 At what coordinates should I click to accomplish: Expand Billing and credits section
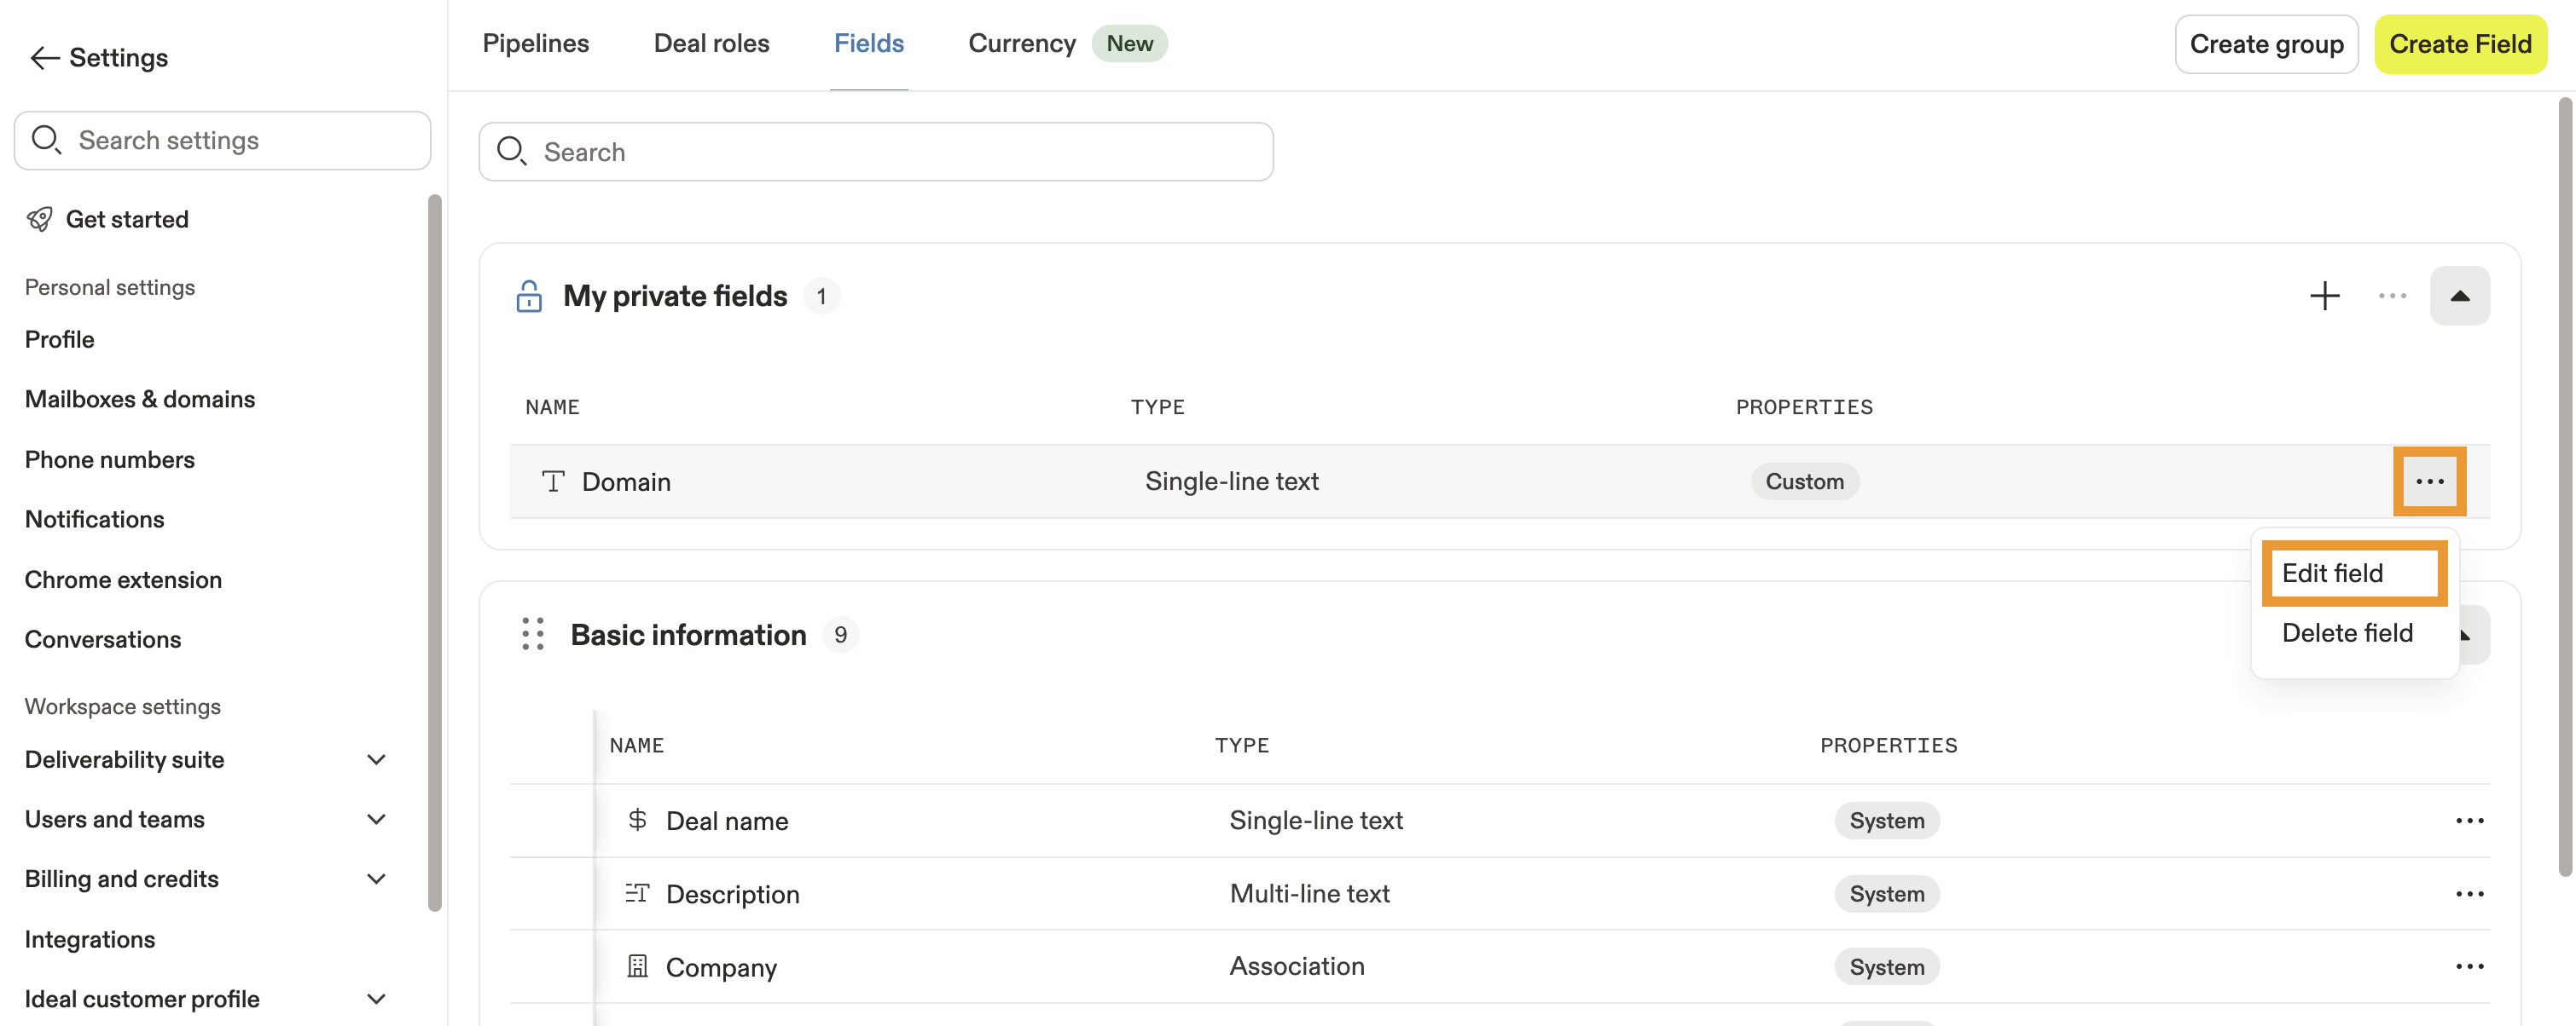(x=376, y=879)
